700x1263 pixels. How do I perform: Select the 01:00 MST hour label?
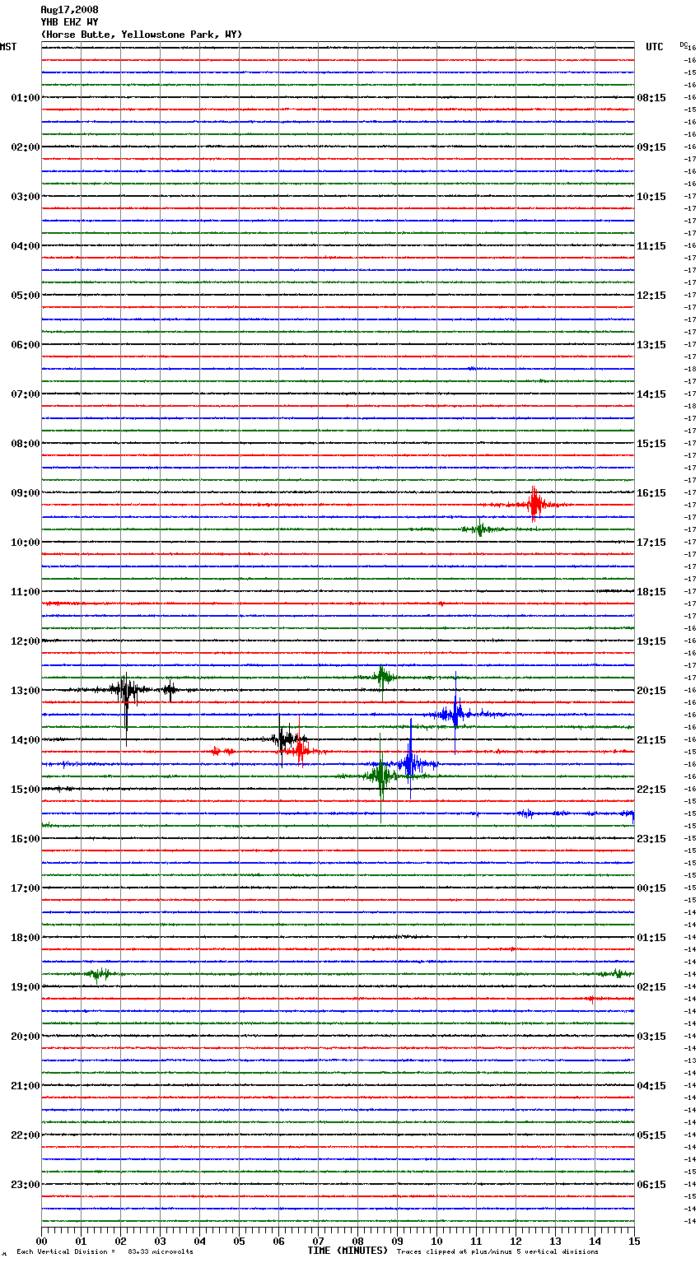[x=25, y=98]
